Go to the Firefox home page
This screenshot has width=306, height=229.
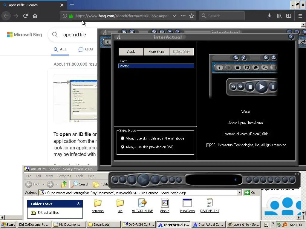(x=35, y=16)
